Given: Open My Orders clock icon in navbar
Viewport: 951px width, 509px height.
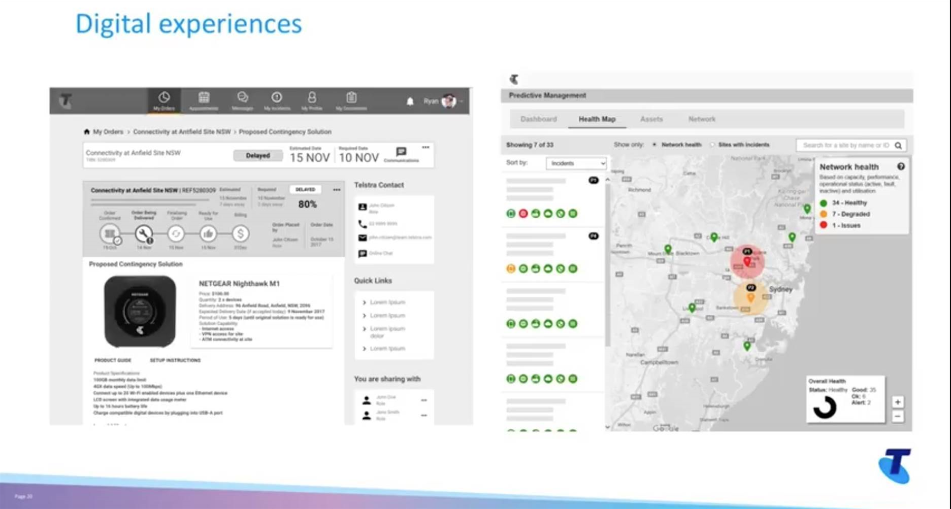Looking at the screenshot, I should tap(163, 97).
